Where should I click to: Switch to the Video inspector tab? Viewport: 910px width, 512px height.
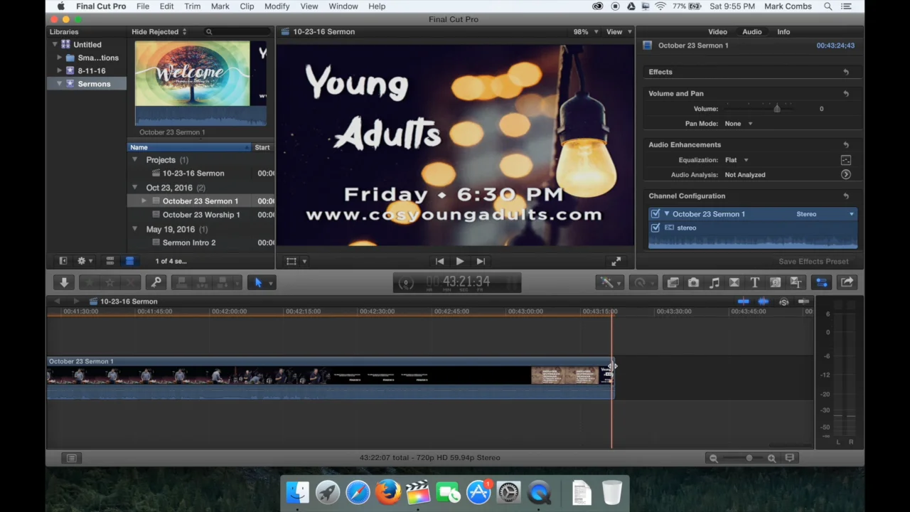pos(717,32)
